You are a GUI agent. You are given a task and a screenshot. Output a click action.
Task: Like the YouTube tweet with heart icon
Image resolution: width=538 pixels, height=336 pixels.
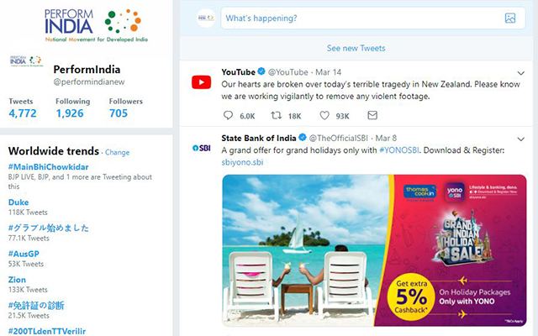[324, 116]
